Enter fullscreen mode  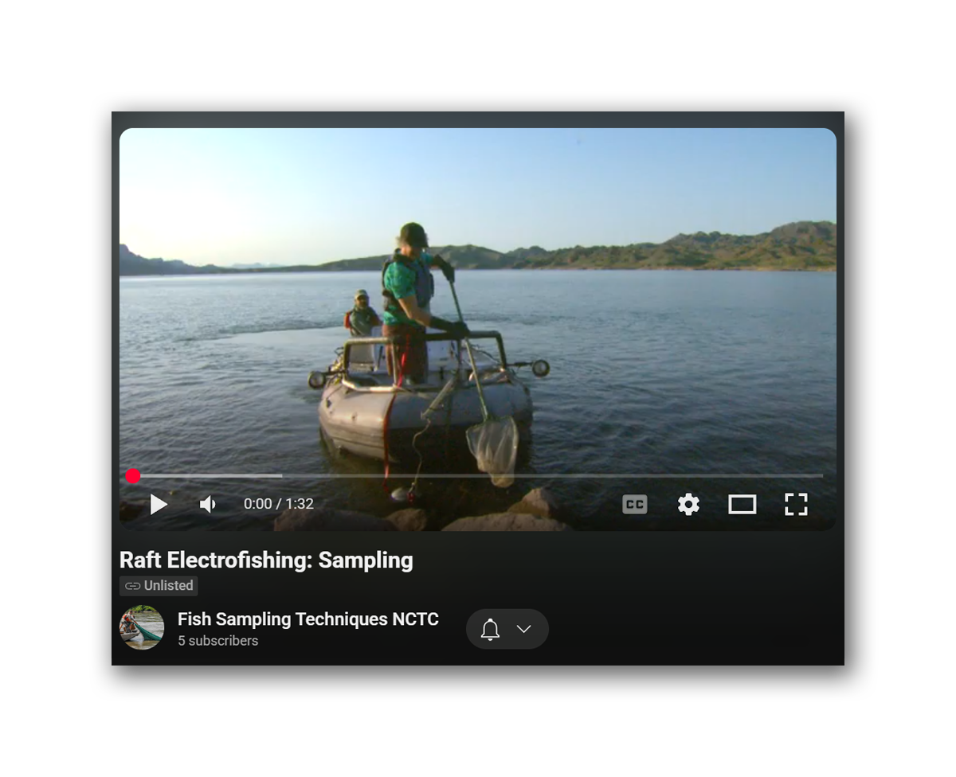pos(796,504)
